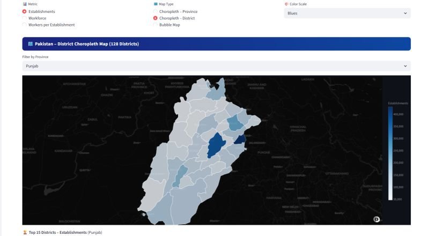Click the Metric section chart icon
Viewport: 429px width, 236px height.
(24, 4)
